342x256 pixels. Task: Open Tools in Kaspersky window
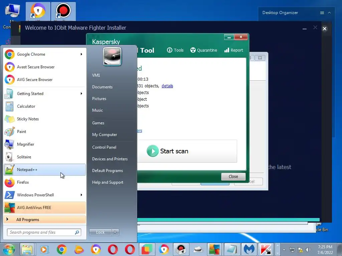(x=175, y=50)
